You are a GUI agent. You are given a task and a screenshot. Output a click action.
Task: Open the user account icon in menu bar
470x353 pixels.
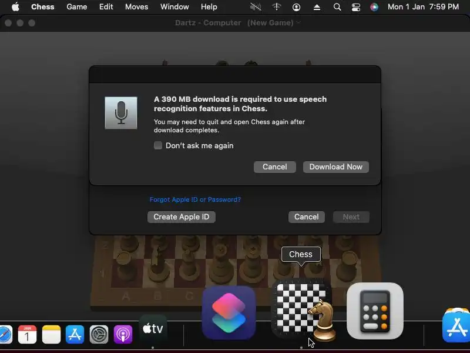296,7
